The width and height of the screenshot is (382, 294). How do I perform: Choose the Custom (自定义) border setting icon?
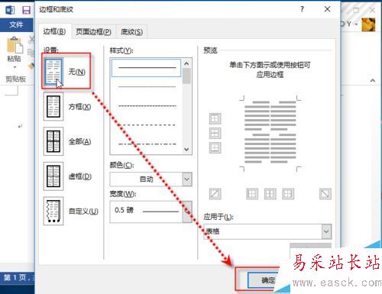53,211
